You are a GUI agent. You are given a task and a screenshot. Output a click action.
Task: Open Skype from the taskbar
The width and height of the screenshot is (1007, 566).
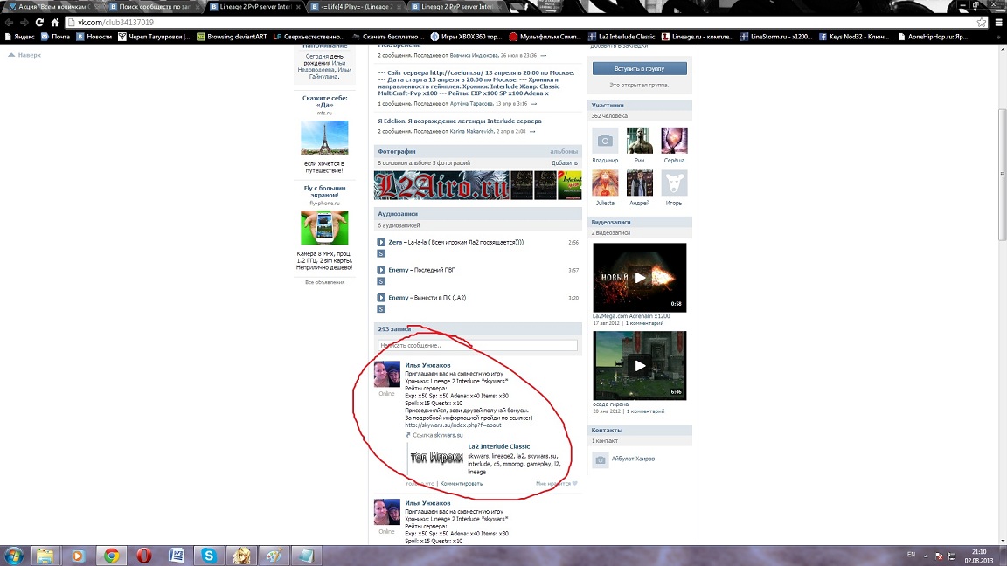(209, 556)
